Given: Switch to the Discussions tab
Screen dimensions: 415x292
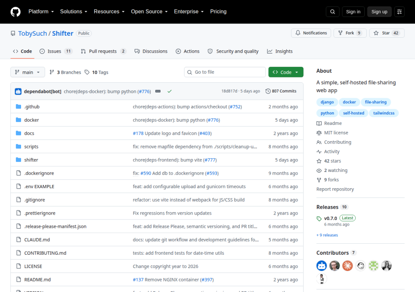Looking at the screenshot, I should point(151,51).
